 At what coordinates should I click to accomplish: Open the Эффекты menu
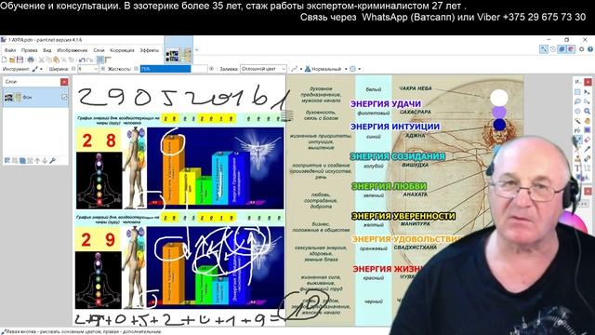point(149,50)
